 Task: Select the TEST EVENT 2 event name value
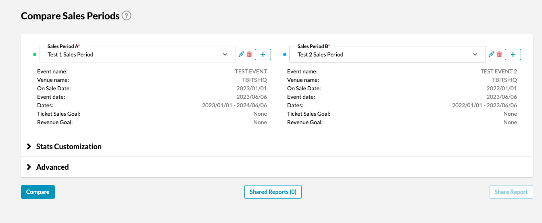[x=498, y=71]
